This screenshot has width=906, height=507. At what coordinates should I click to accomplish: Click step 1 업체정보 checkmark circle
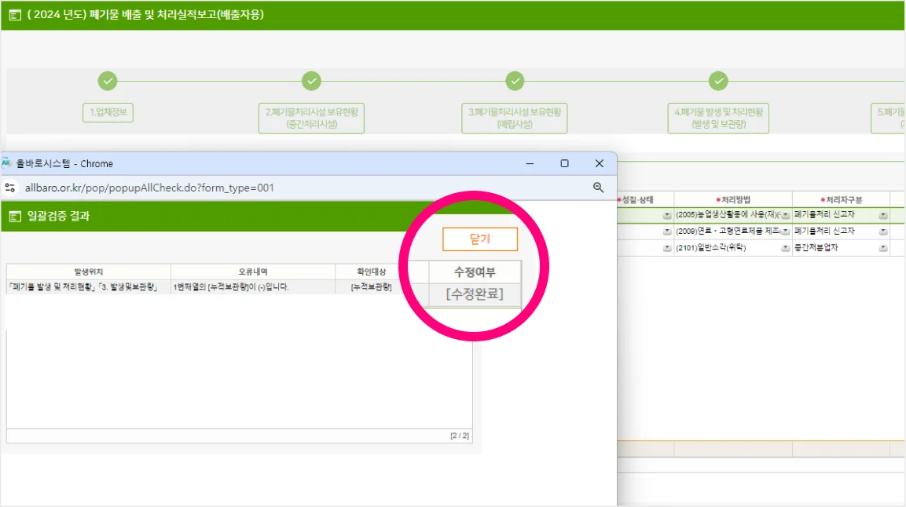pos(108,81)
